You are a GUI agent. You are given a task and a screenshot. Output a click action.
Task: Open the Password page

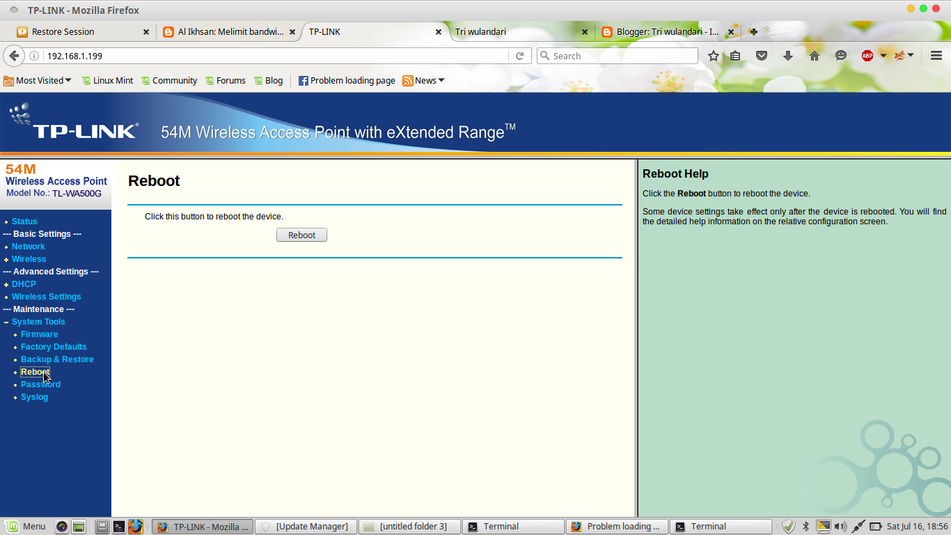(40, 385)
